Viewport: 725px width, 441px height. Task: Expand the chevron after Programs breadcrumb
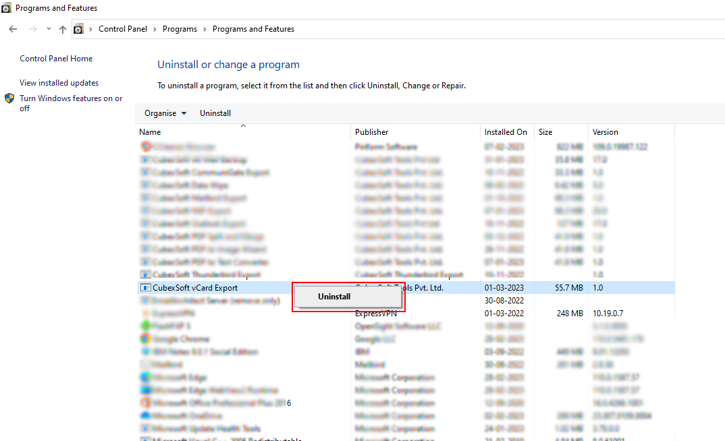coord(205,29)
